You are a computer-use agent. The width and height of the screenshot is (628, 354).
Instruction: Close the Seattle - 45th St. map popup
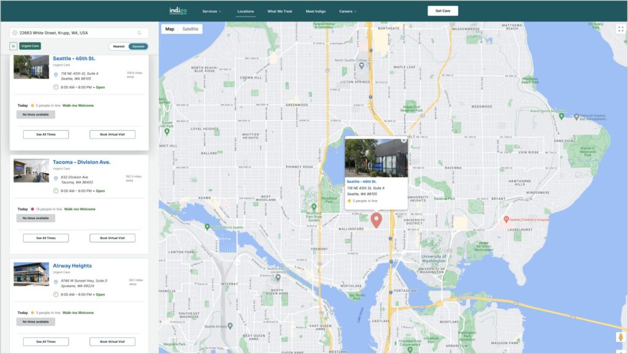tap(404, 140)
